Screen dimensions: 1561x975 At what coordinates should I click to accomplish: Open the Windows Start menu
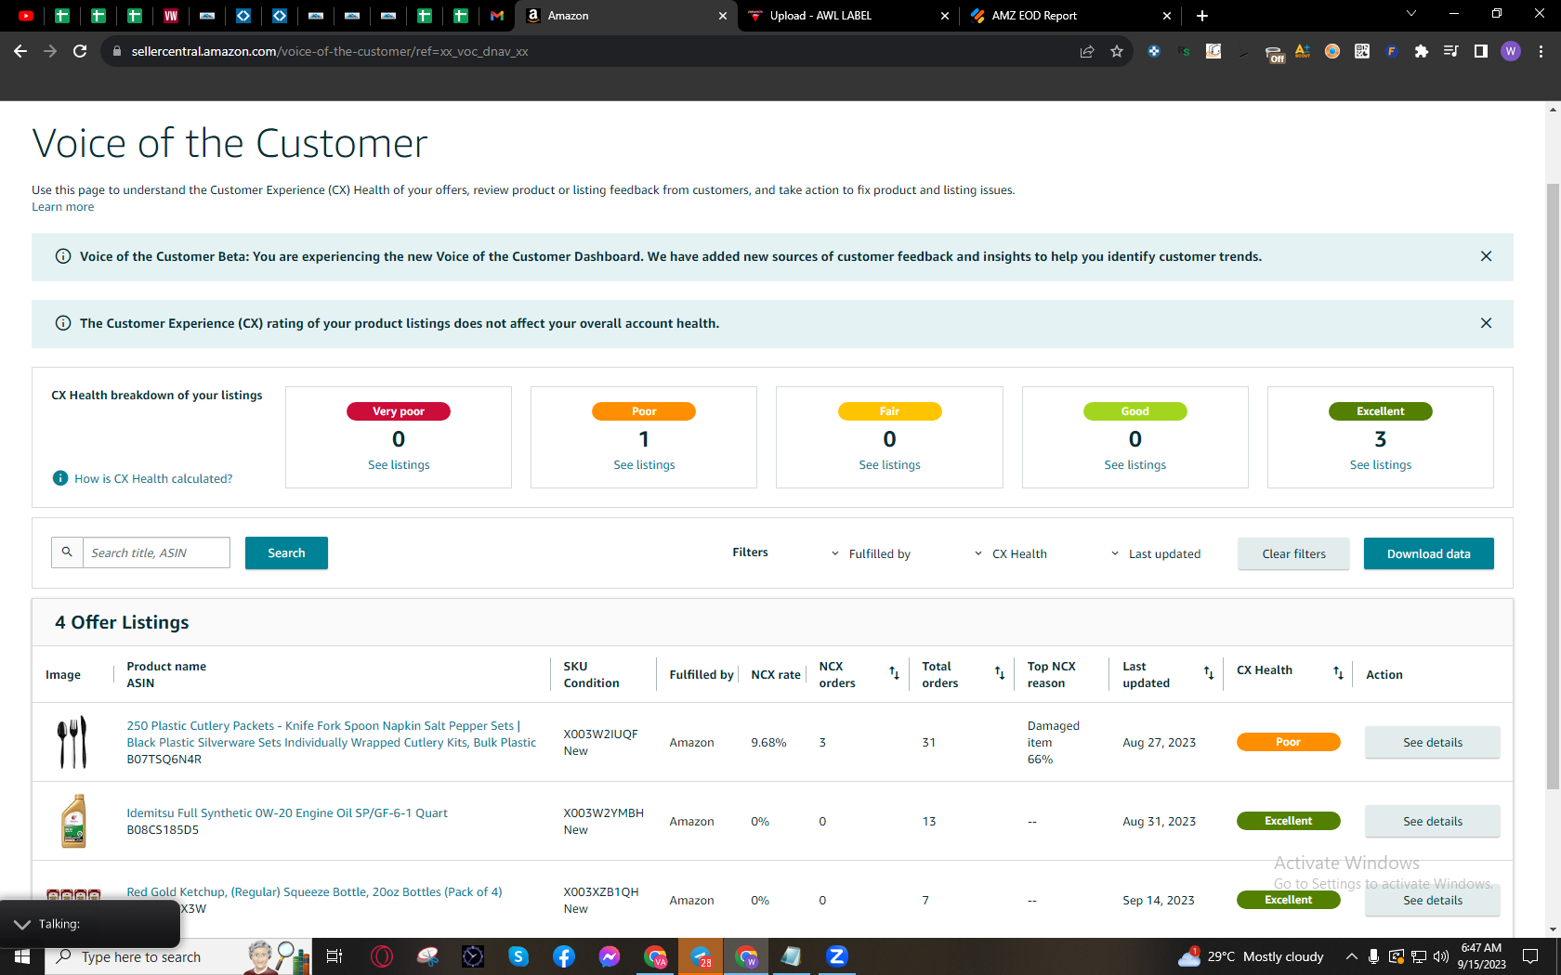22,956
